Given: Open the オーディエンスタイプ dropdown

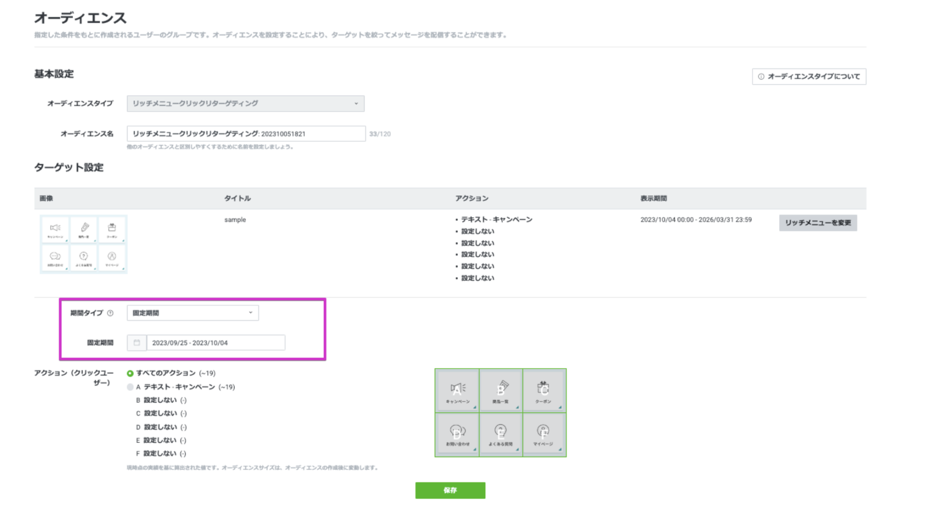Looking at the screenshot, I should tap(246, 103).
